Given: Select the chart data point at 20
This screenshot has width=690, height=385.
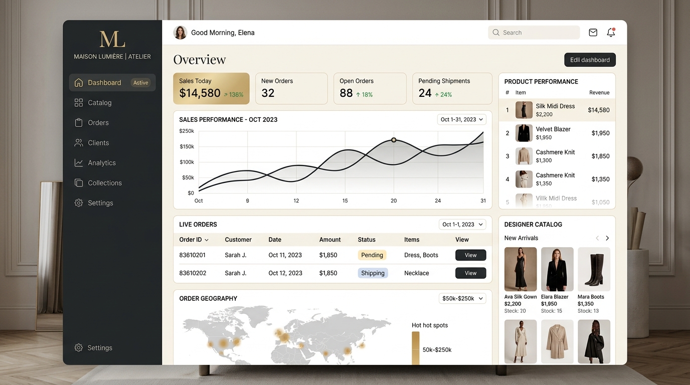Looking at the screenshot, I should click(x=394, y=140).
